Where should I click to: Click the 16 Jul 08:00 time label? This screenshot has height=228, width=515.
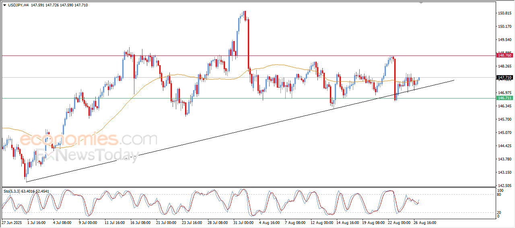(141, 222)
